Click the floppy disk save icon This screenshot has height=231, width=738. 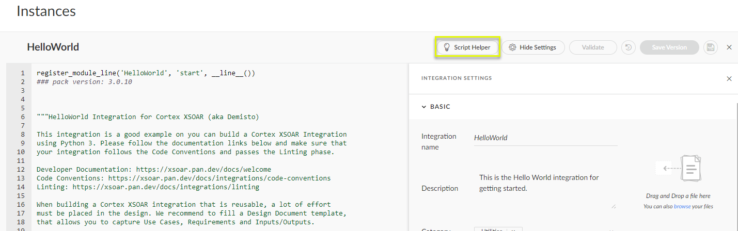pos(711,47)
